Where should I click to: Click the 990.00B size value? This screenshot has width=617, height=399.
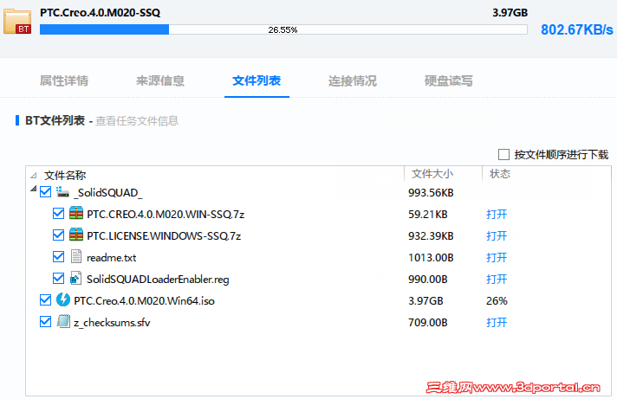tap(428, 279)
